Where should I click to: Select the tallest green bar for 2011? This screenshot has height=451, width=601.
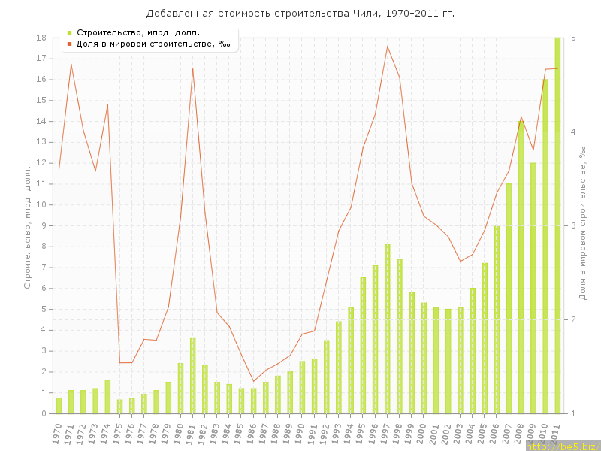click(x=557, y=225)
